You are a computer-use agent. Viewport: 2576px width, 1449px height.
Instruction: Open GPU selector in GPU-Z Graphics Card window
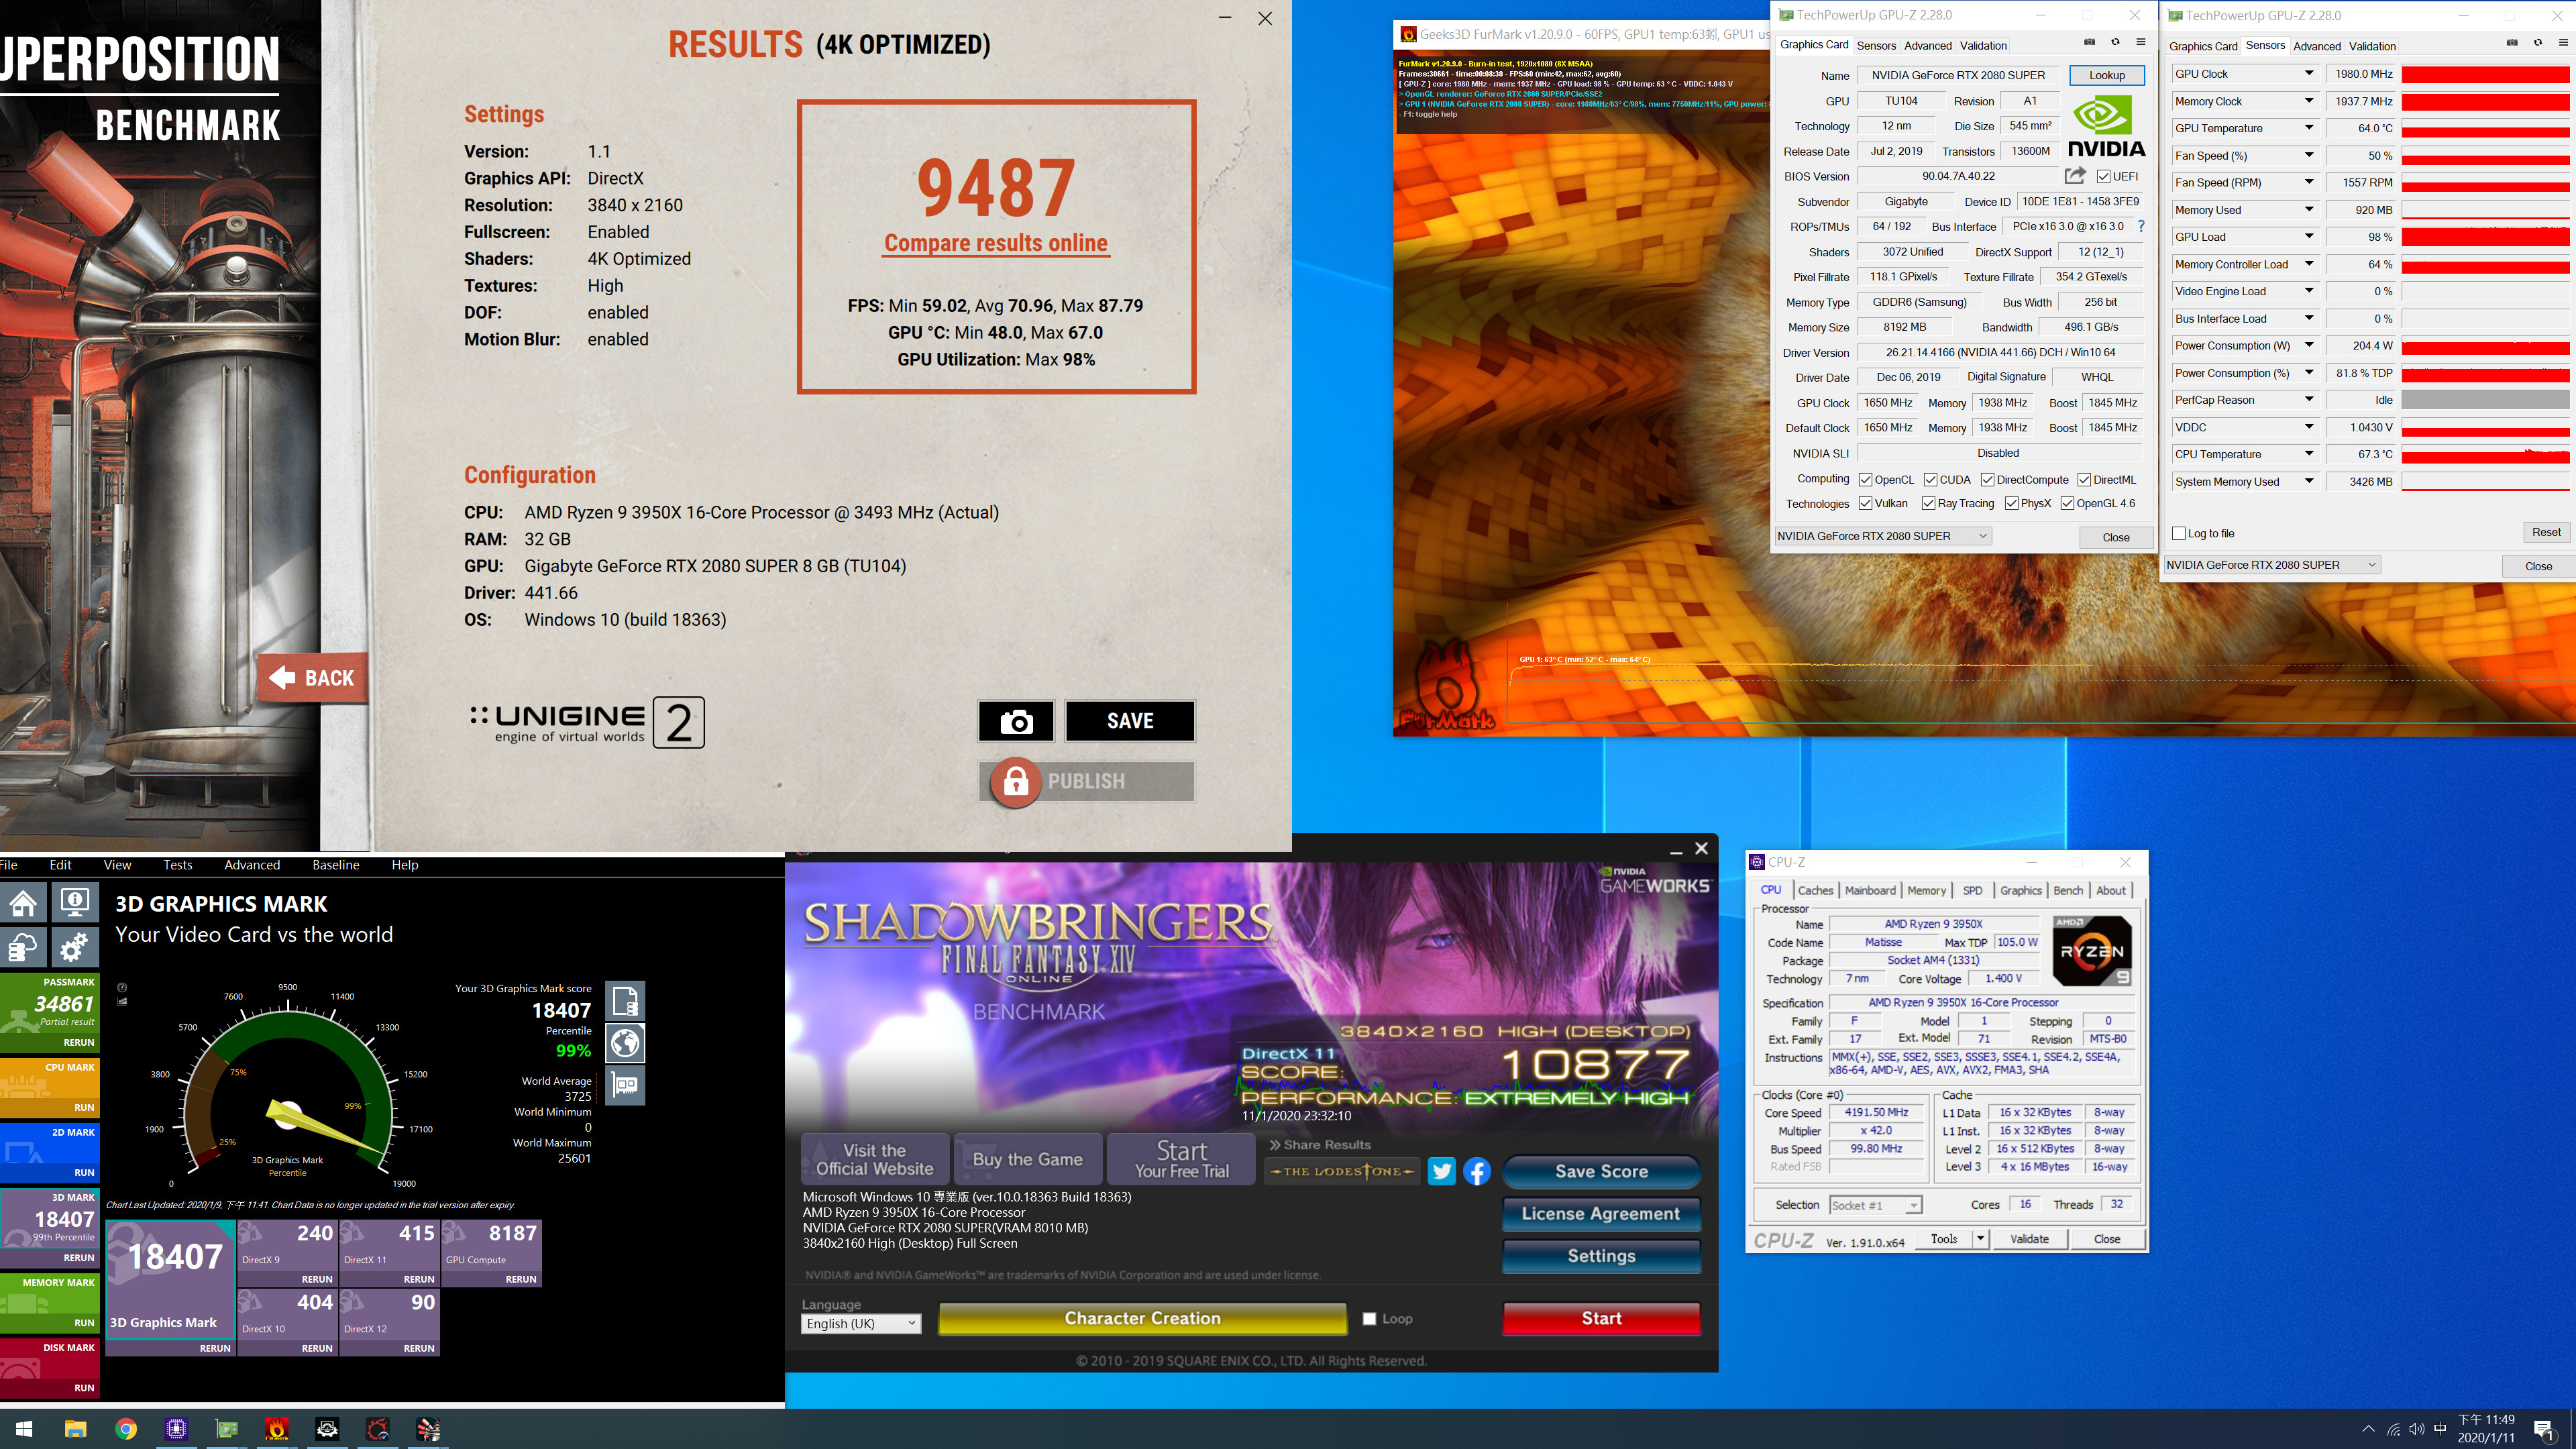tap(1883, 536)
